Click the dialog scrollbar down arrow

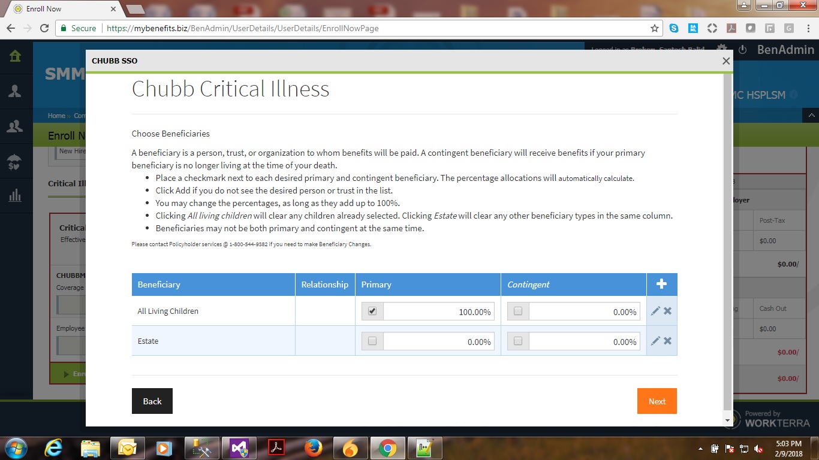[728, 420]
